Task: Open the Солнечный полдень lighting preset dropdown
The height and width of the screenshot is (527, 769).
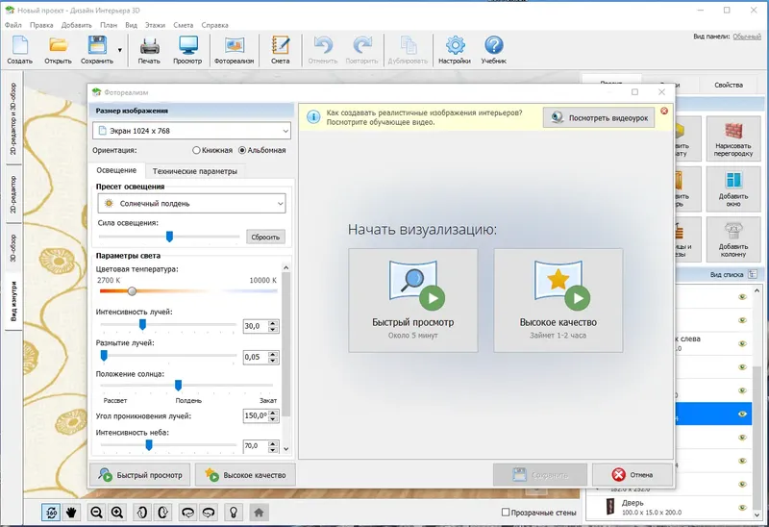Action: (x=191, y=204)
